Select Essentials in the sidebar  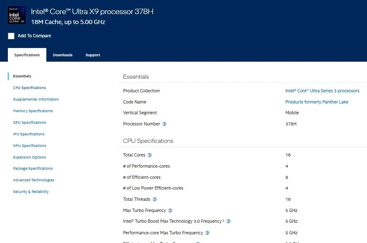22,76
